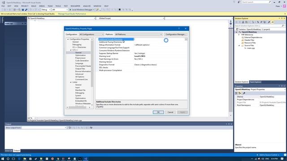
Task: Click the Clear All icon in the Output toolbar
Action: tap(87, 127)
